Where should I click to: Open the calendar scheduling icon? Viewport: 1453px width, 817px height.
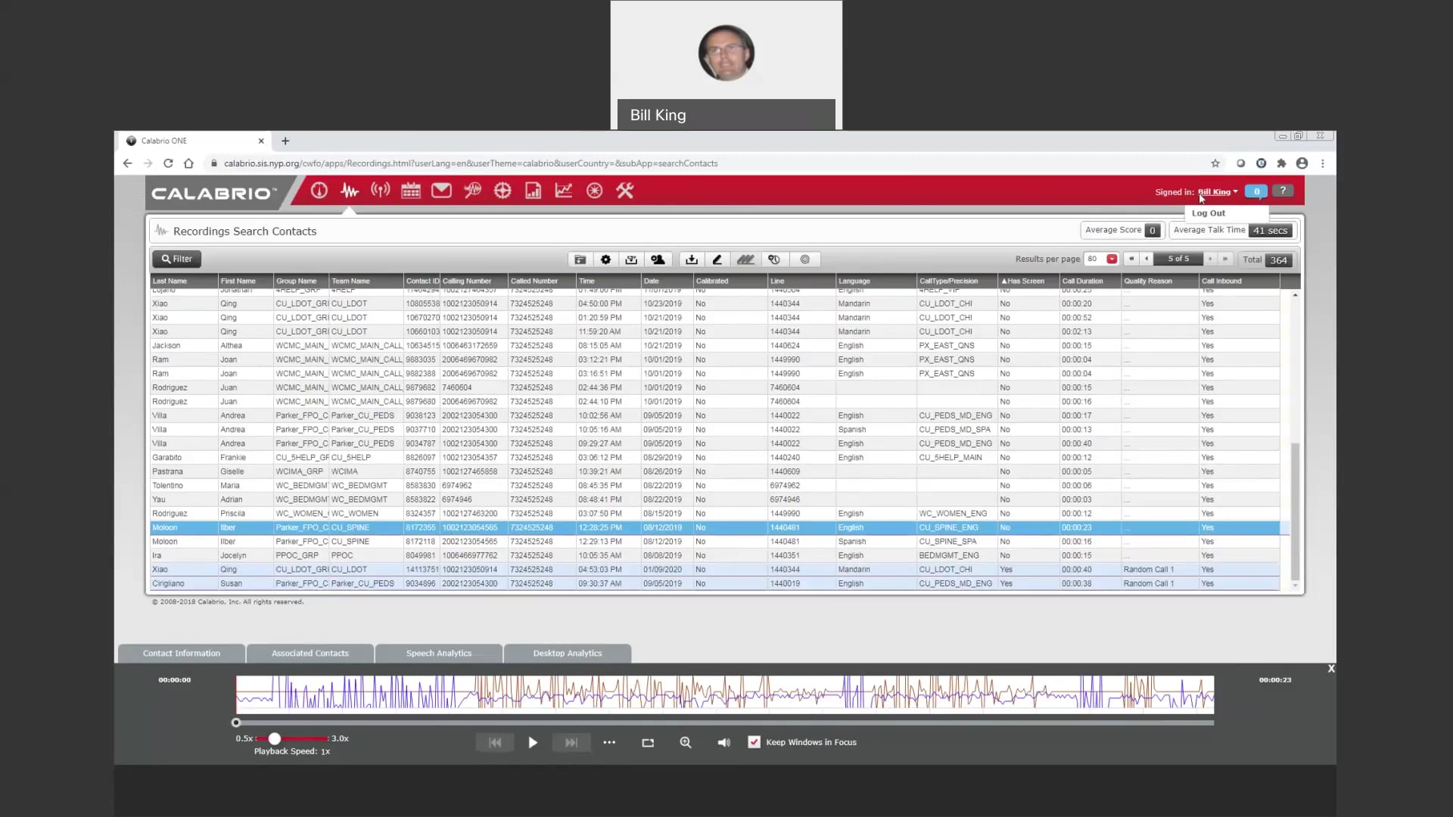[411, 191]
